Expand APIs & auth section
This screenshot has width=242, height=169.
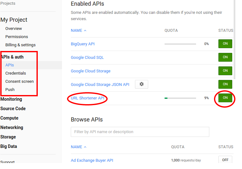pyautogui.click(x=12, y=57)
